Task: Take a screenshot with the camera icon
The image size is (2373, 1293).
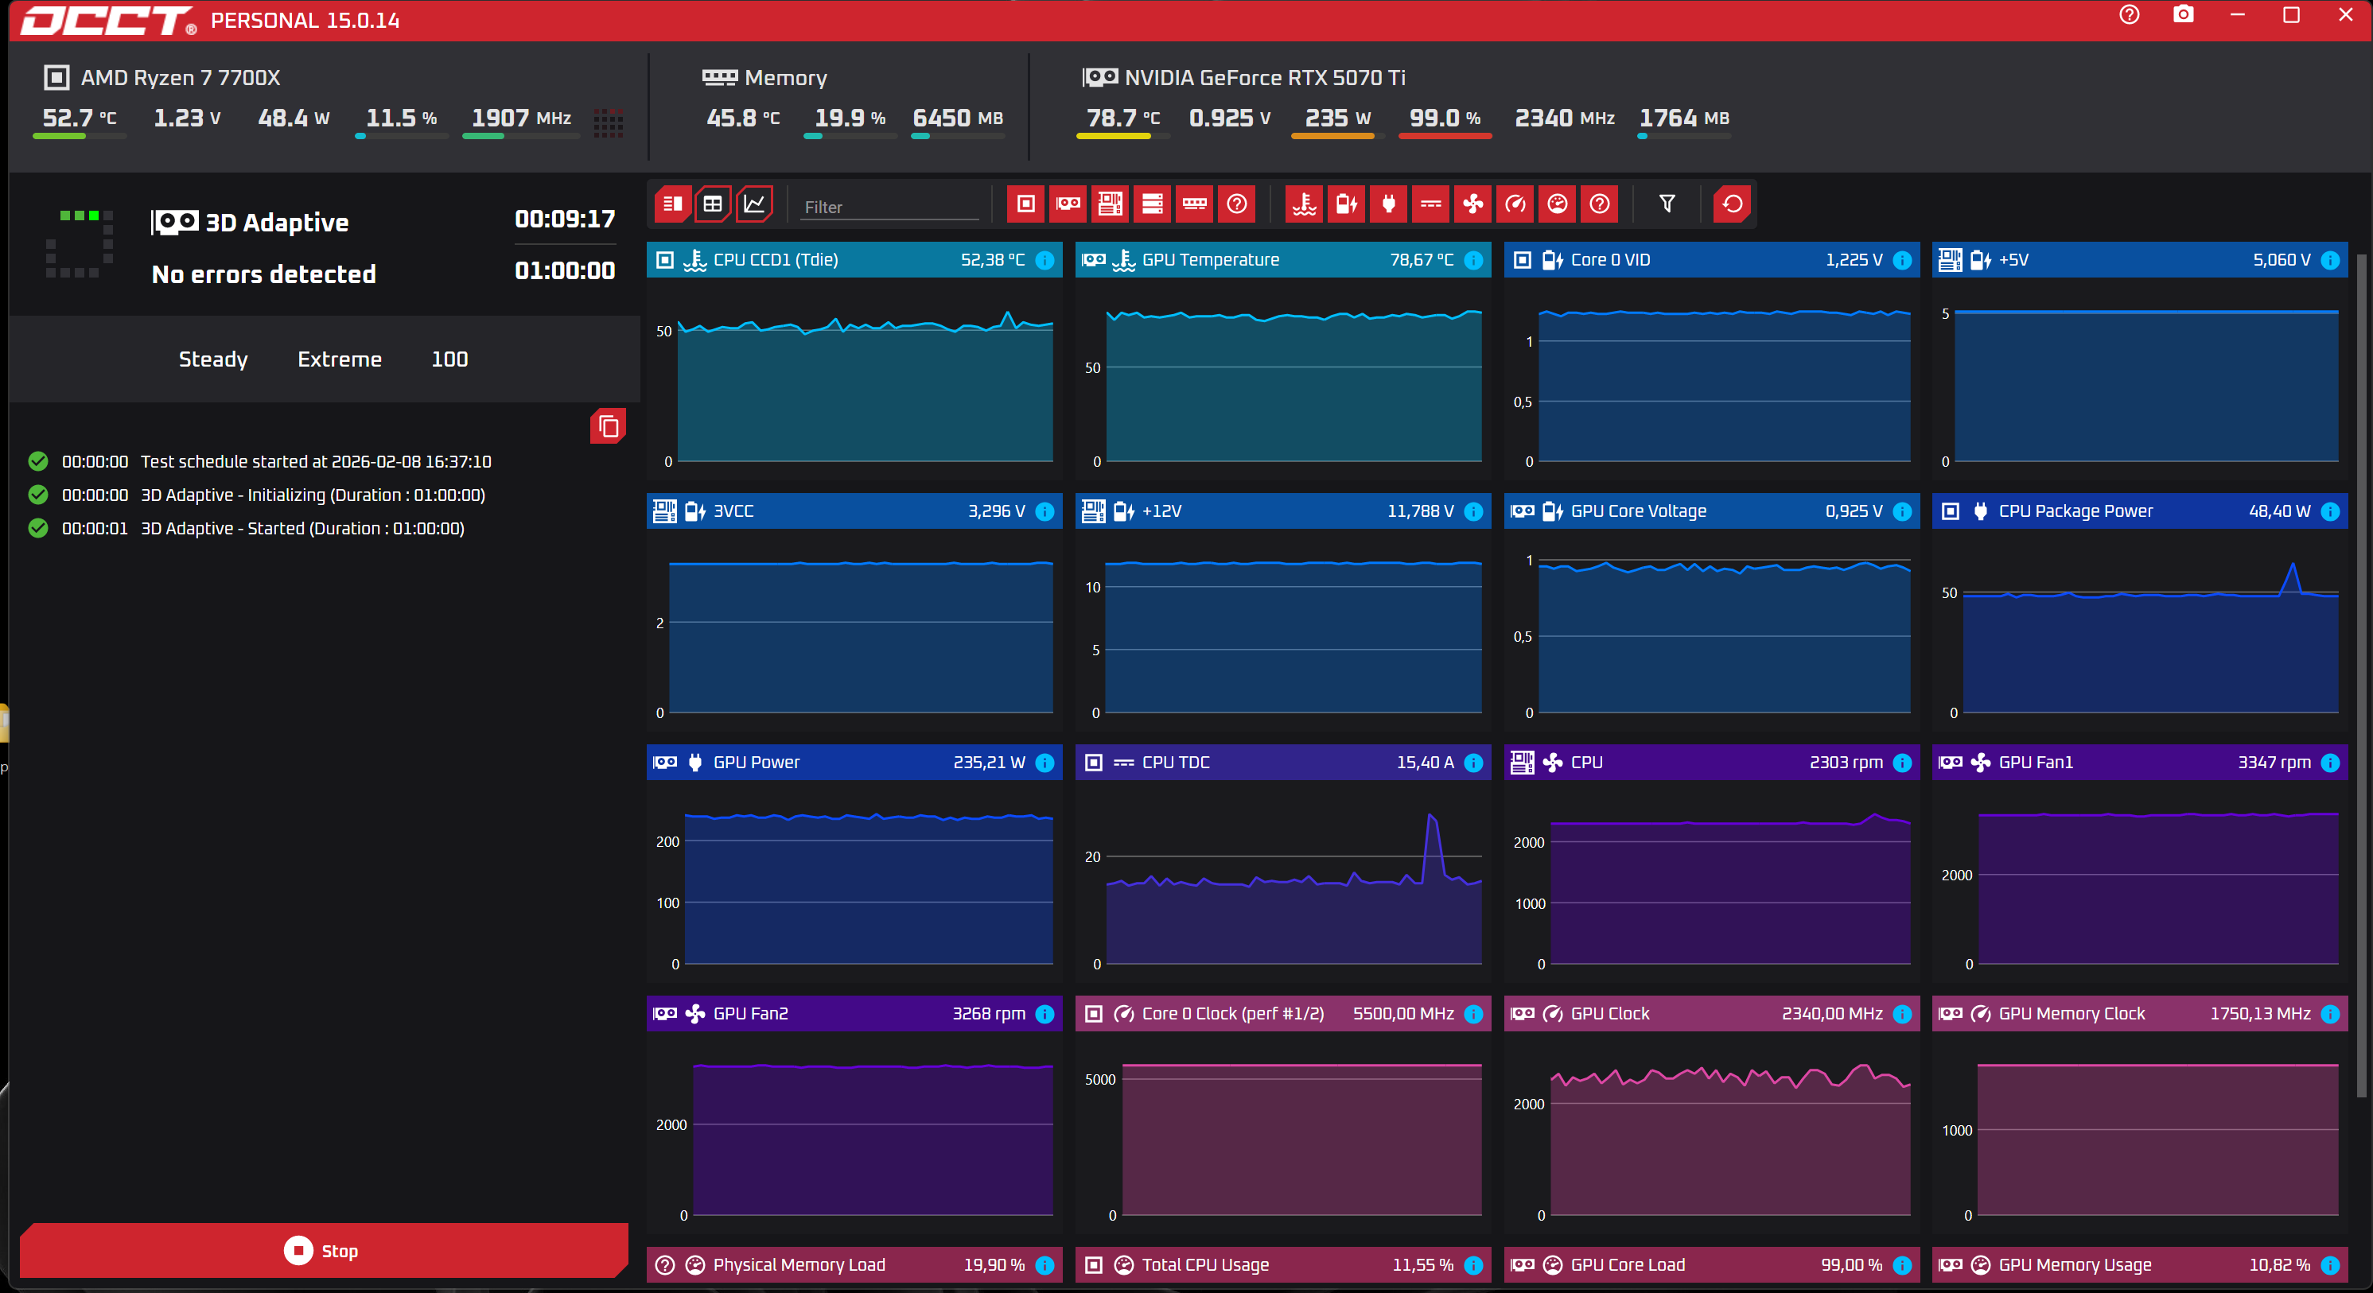Action: 2183,16
